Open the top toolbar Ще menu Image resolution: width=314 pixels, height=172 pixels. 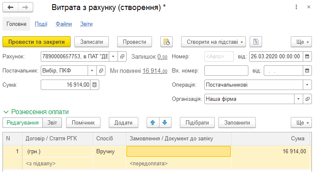point(302,42)
